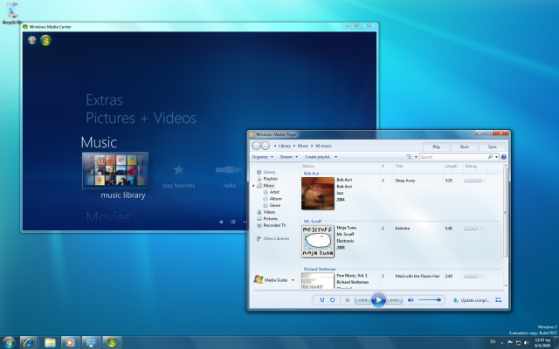Viewport: 559px width, 349px height.
Task: Click the Media Player Forward arrow button
Action: [266, 146]
